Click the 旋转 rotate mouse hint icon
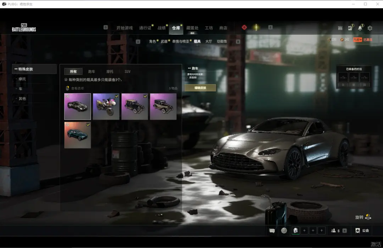 tap(368, 217)
